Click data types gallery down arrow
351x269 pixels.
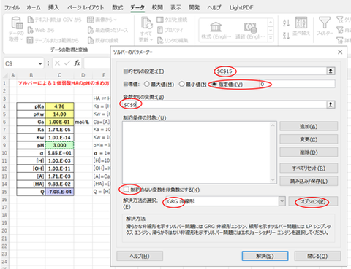(x=271, y=31)
